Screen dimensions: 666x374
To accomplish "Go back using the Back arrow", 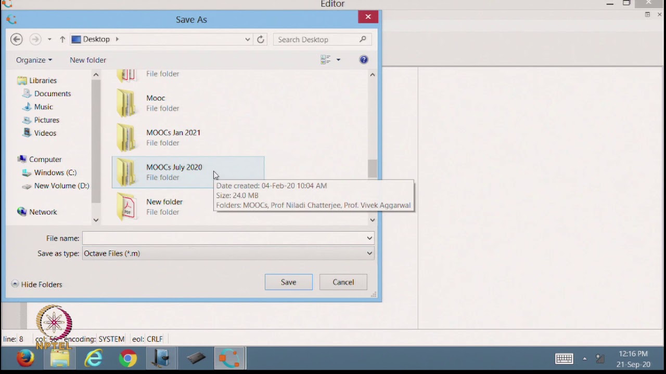I will click(17, 39).
